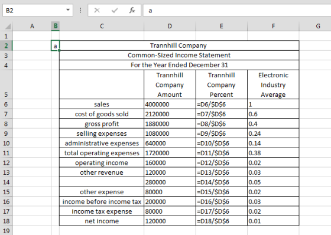Click the cell with value 160000
The width and height of the screenshot is (331, 235).
click(170, 162)
